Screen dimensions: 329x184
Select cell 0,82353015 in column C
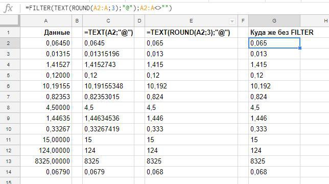pos(108,97)
